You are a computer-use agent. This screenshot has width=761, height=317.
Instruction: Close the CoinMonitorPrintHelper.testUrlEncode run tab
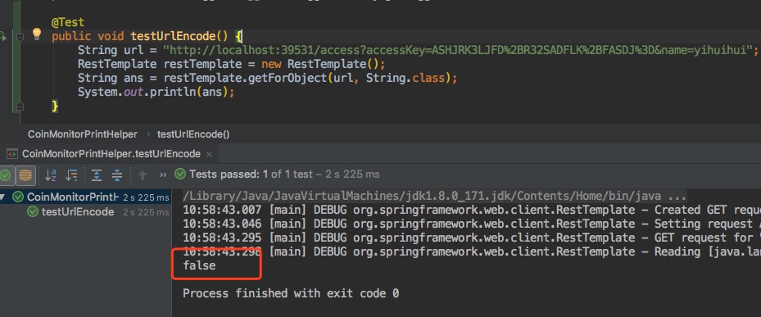coord(209,154)
